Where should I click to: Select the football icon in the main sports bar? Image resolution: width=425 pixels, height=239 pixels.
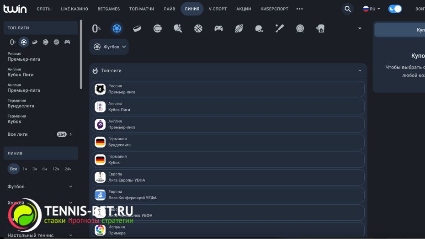[117, 28]
